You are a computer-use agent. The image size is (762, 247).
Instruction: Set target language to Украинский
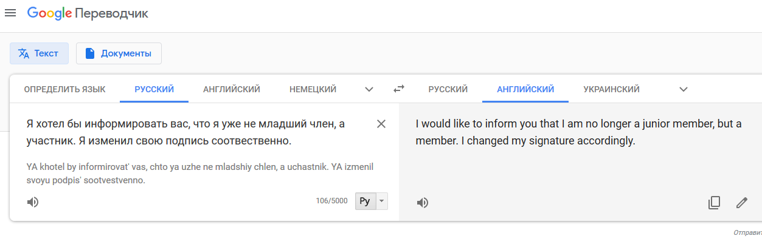(611, 89)
